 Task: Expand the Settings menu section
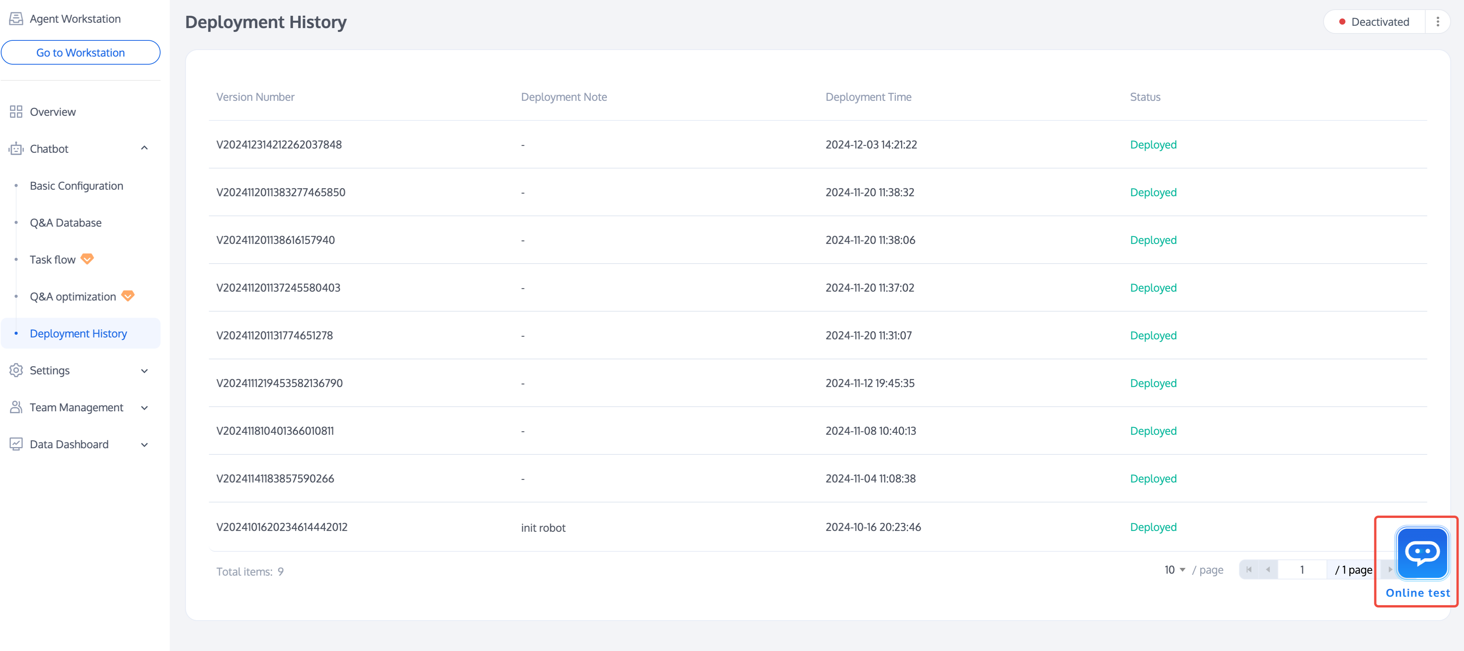(x=144, y=371)
